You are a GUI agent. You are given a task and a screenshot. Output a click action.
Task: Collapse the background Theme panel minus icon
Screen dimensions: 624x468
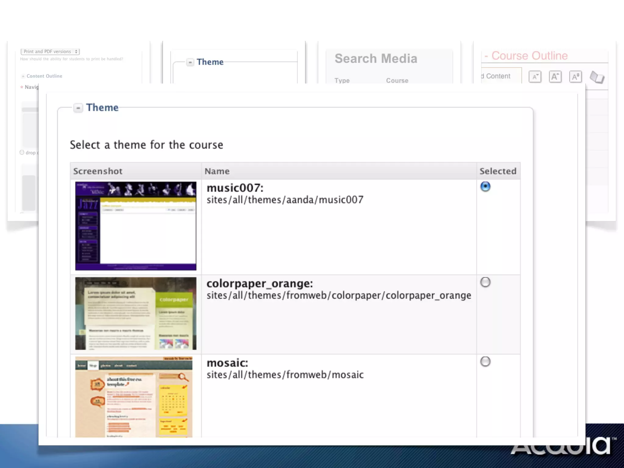coord(190,62)
